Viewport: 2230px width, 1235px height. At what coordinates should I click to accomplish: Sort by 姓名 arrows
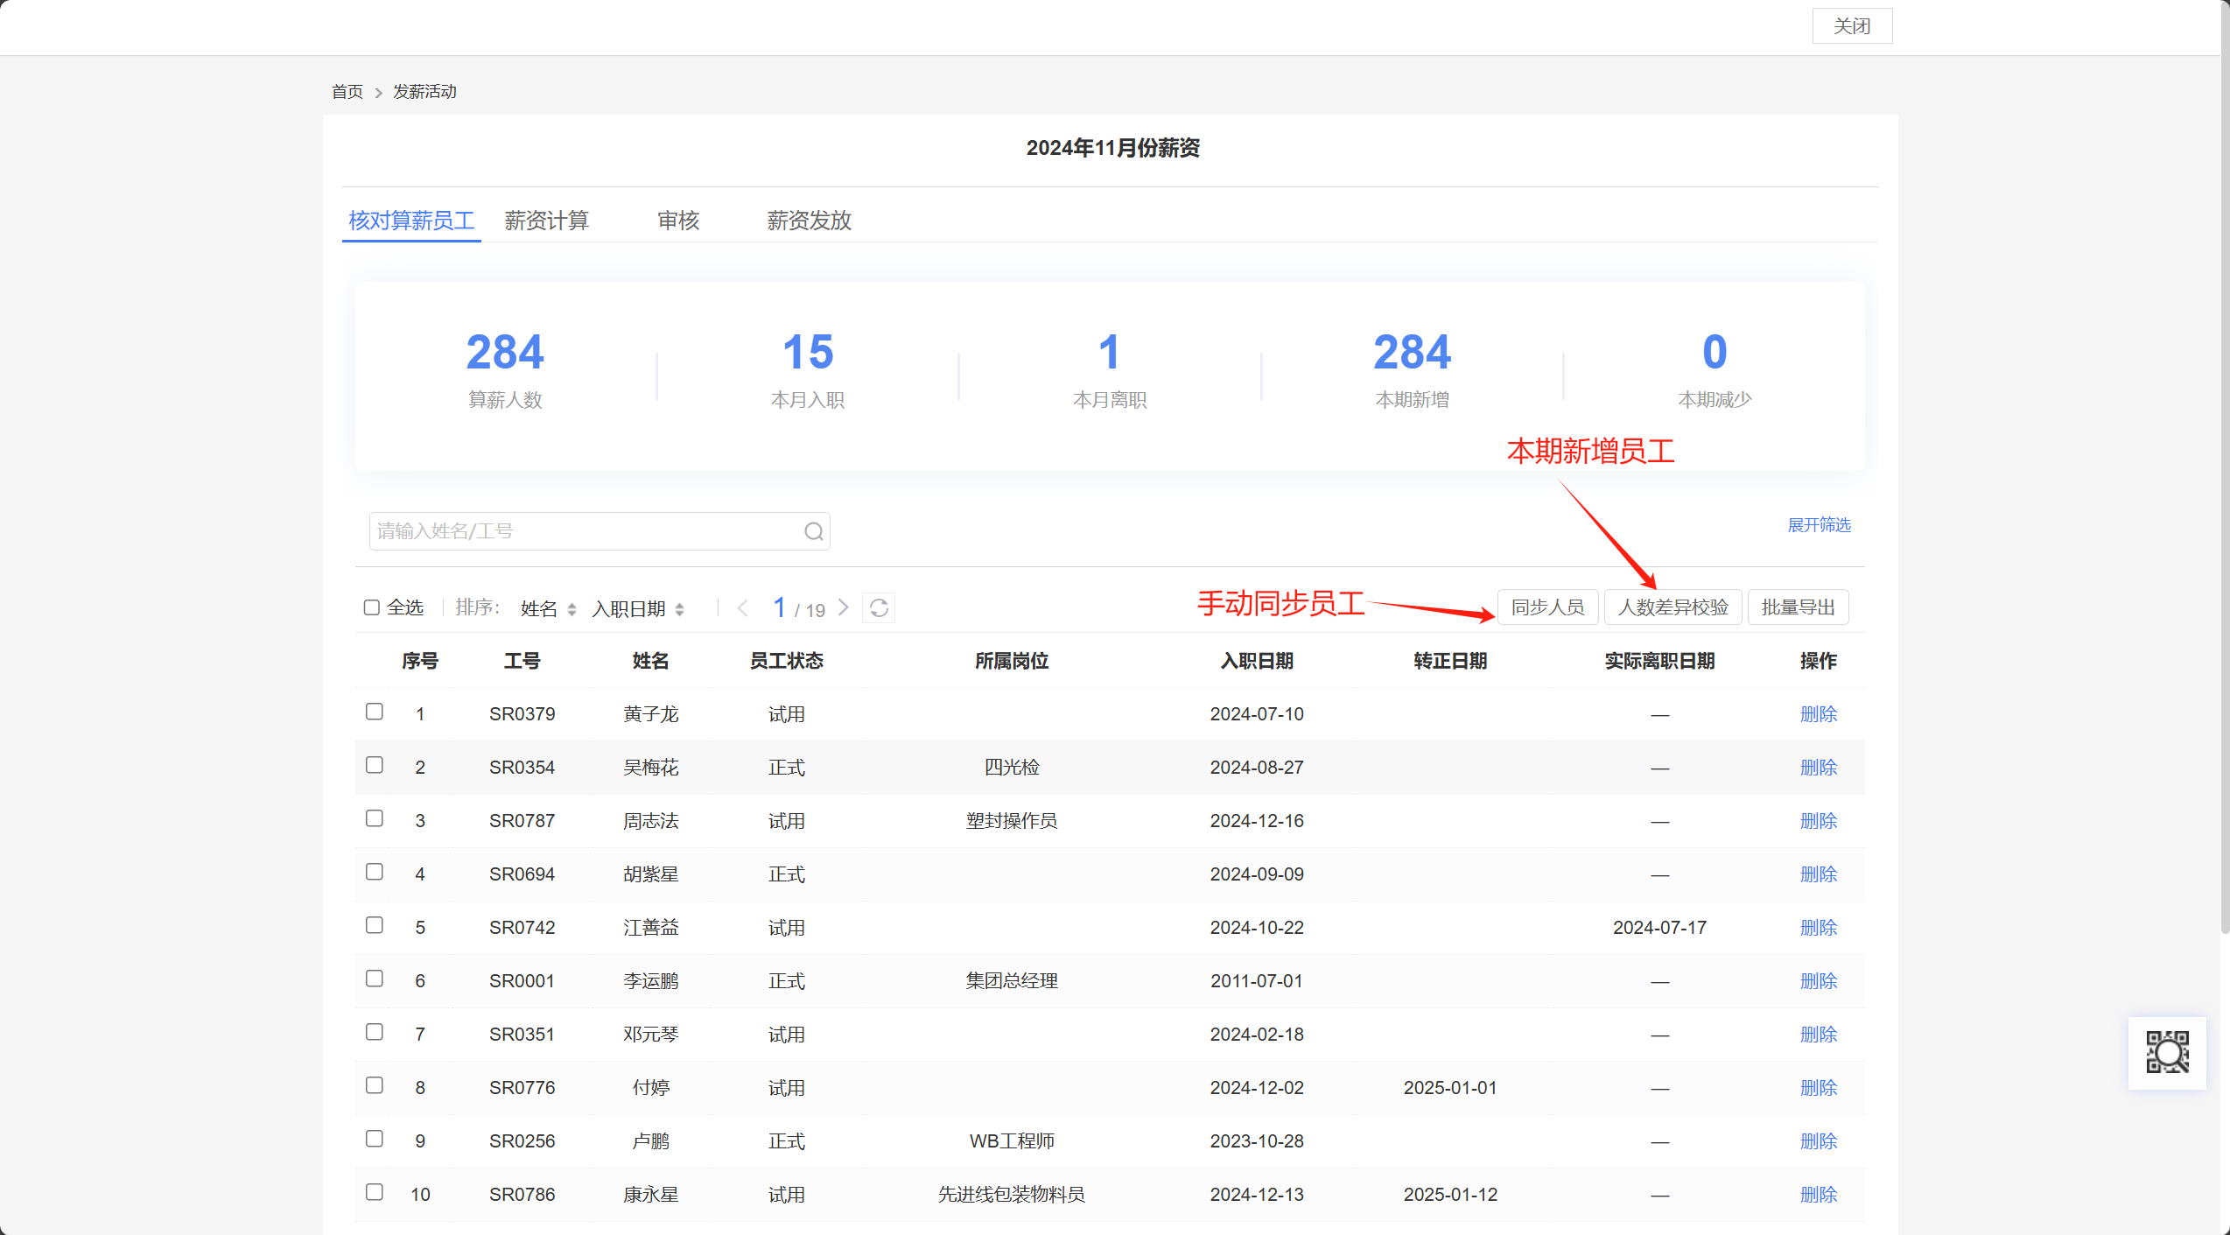point(572,609)
